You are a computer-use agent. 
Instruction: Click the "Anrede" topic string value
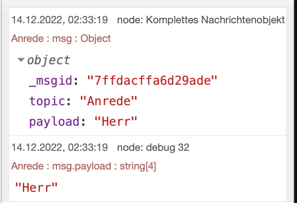coord(110,101)
